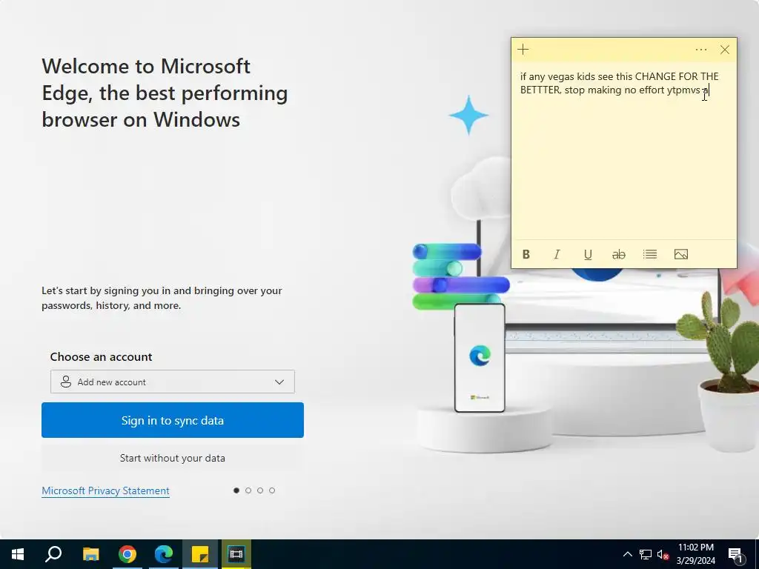Choose Start without your data
The image size is (759, 569).
click(x=172, y=458)
